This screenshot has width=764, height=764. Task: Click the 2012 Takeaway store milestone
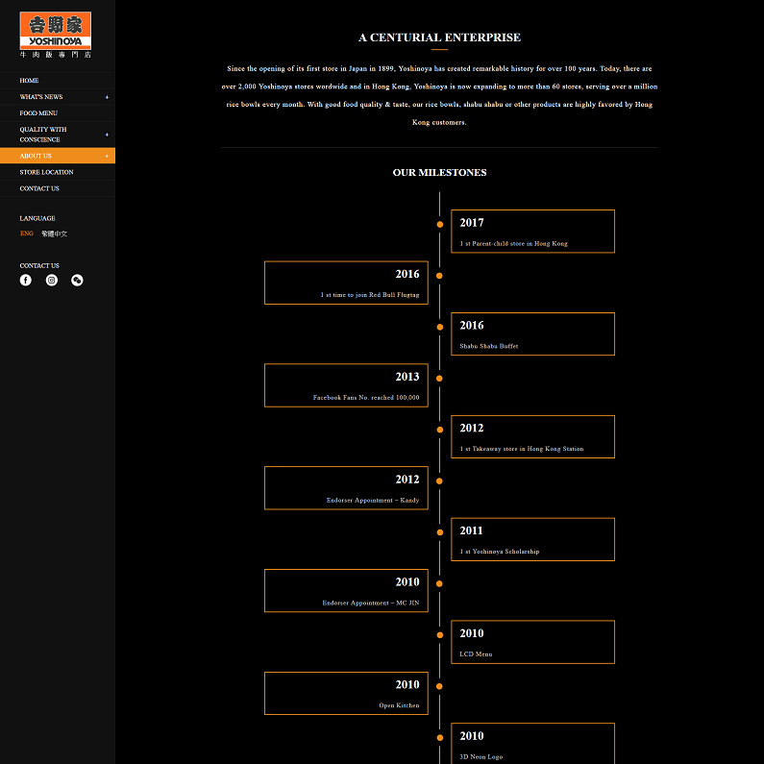(532, 436)
